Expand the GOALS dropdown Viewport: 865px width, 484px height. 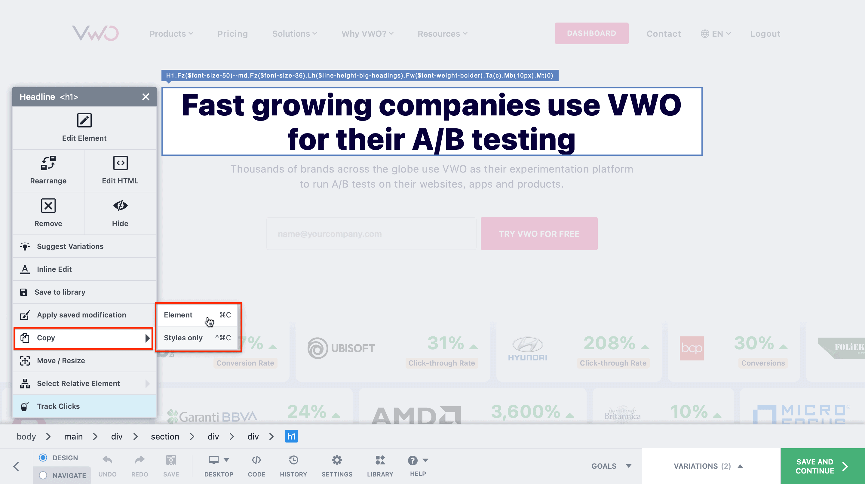pyautogui.click(x=611, y=466)
